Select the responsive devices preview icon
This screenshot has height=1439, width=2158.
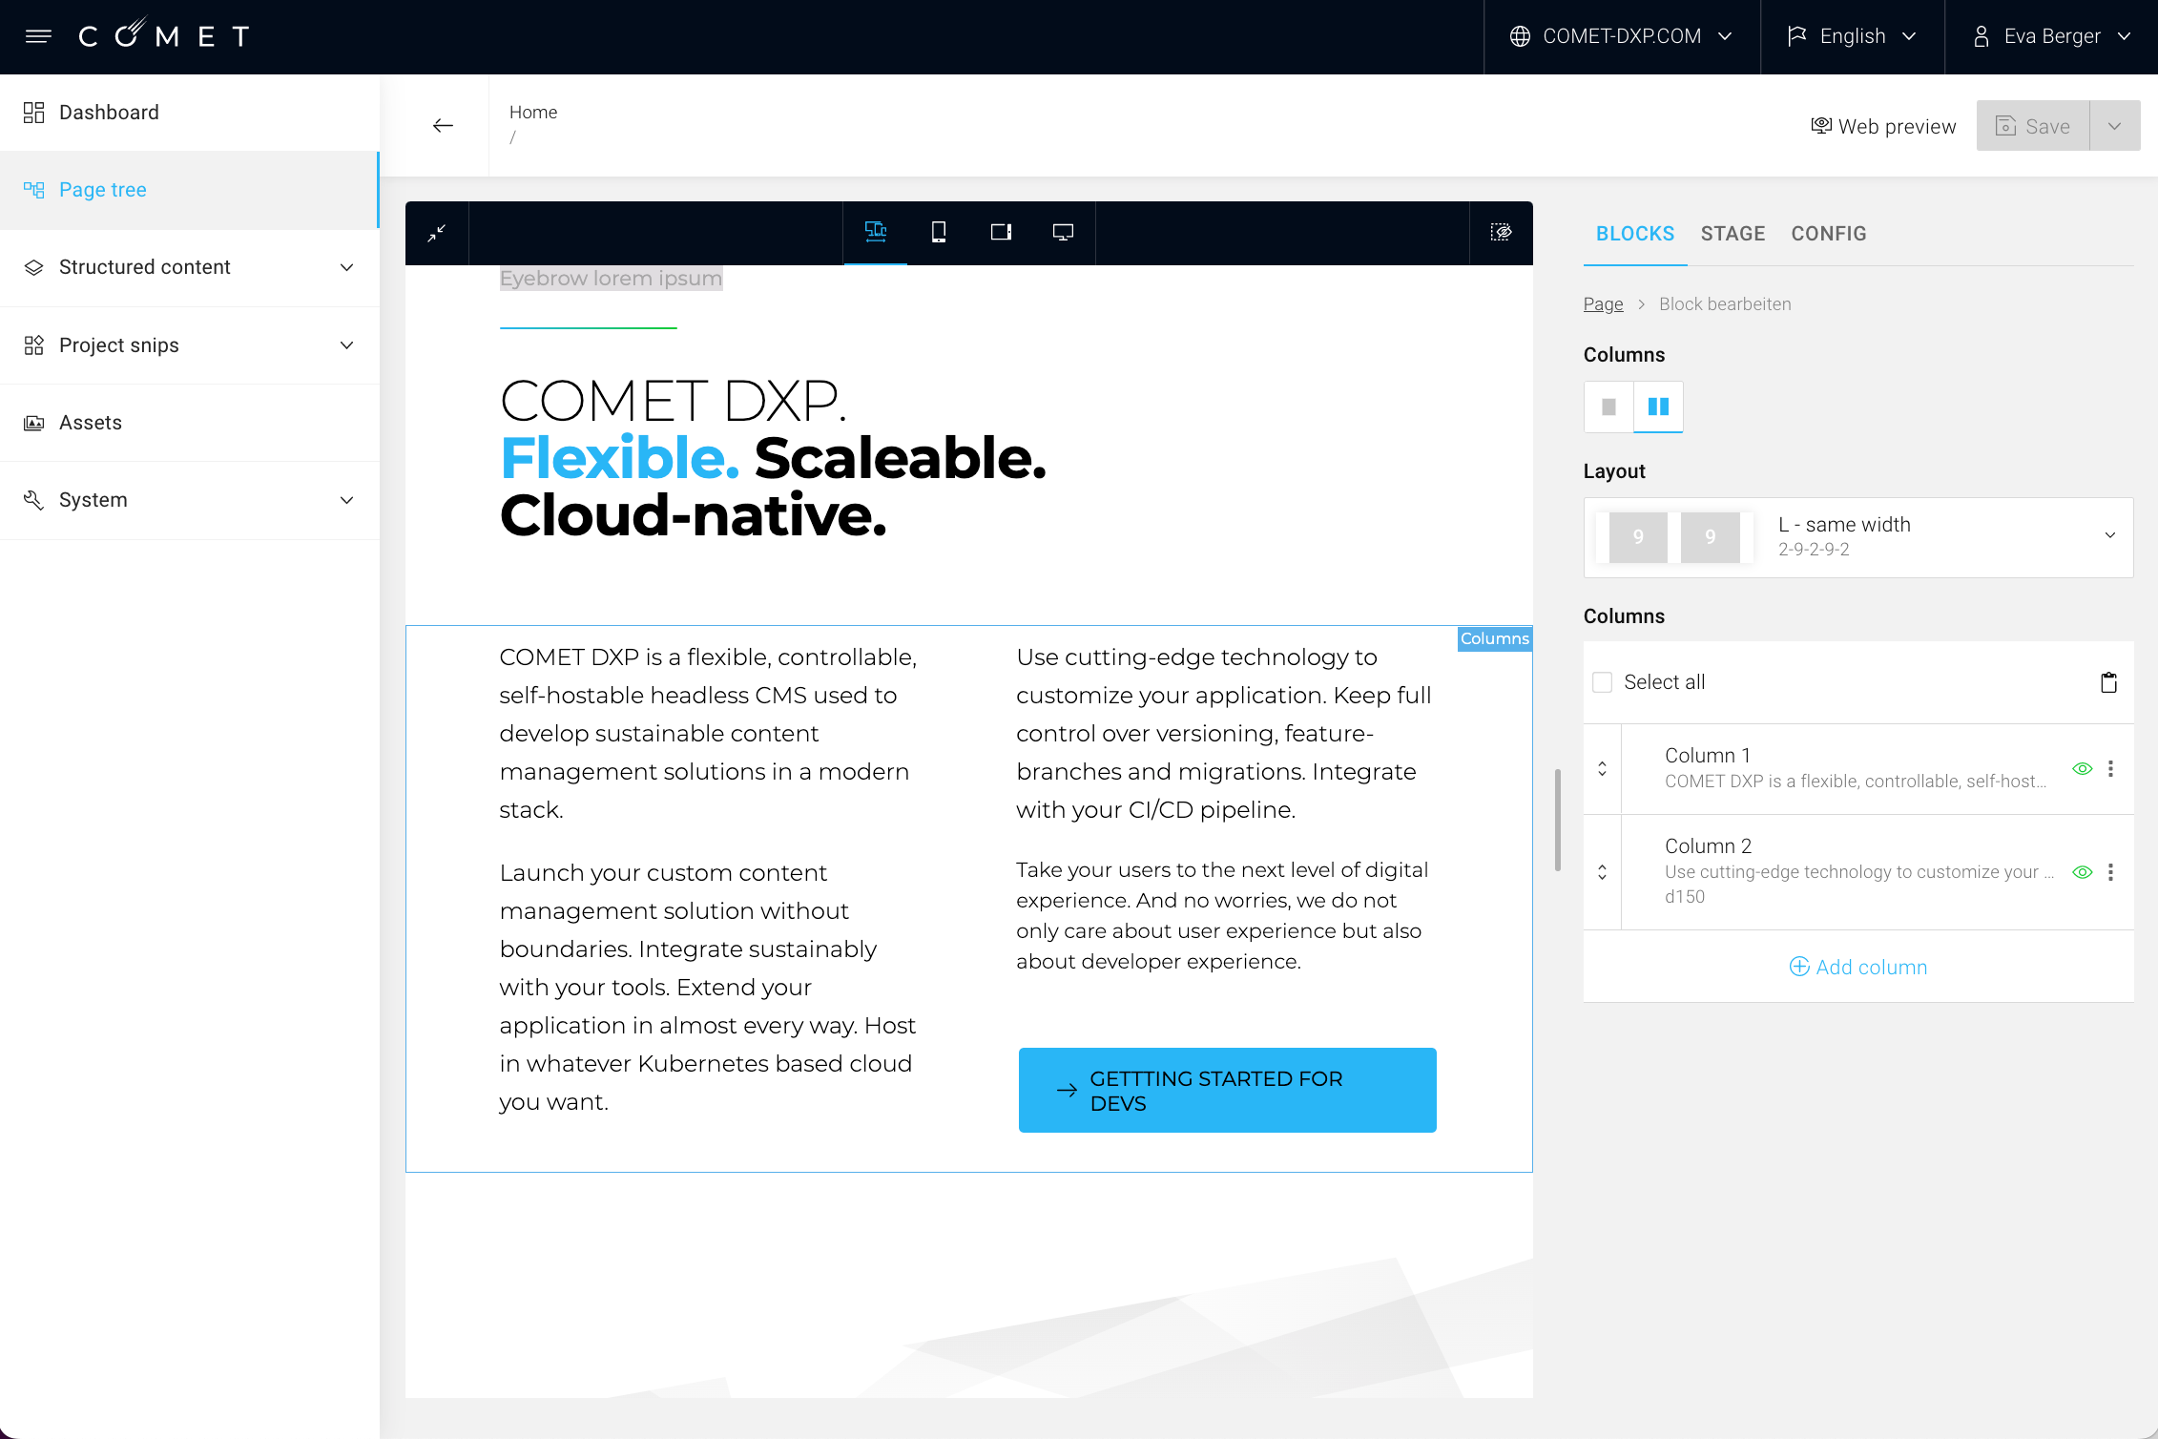coord(876,232)
